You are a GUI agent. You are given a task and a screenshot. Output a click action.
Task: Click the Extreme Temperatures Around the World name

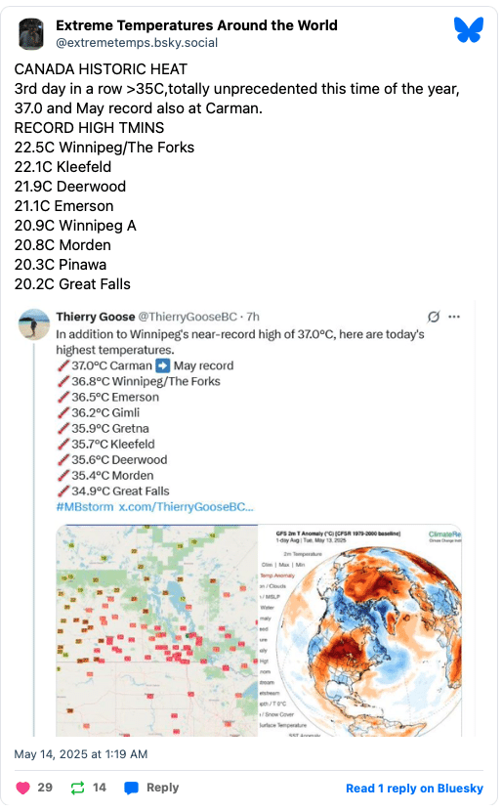(x=196, y=25)
